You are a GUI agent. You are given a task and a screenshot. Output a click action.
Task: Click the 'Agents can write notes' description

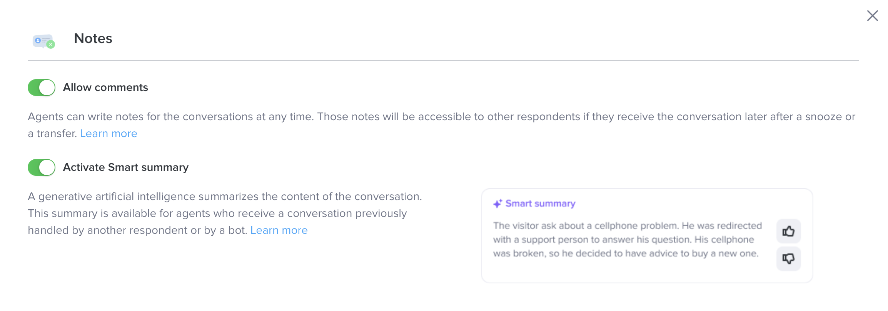441,125
